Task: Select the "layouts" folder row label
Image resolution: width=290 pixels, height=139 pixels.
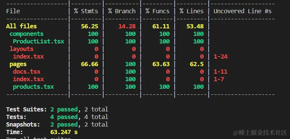Action: point(22,49)
